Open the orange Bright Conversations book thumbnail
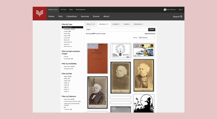The width and height of the screenshot is (217, 119). point(97,58)
